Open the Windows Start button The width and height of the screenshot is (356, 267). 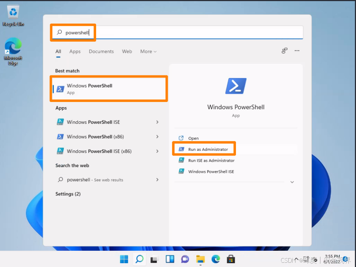pos(124,259)
